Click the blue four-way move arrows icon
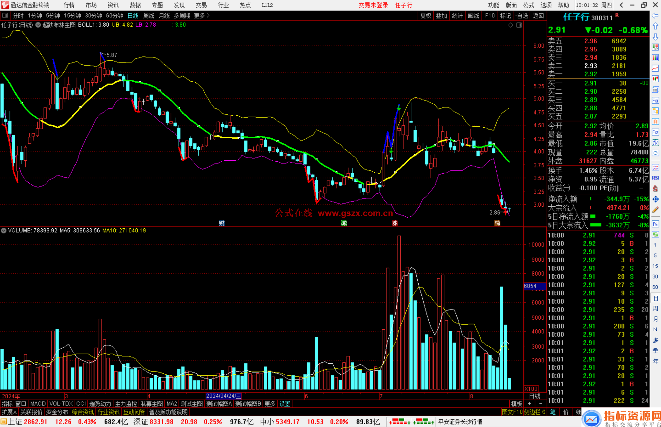The height and width of the screenshot is (427, 661). coord(655,199)
